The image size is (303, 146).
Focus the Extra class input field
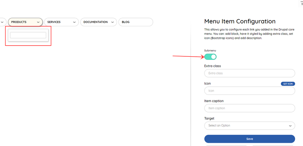[250, 73]
